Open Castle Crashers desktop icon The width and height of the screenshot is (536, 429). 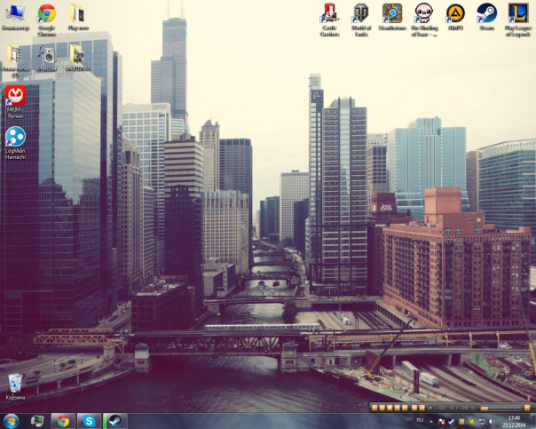point(329,14)
